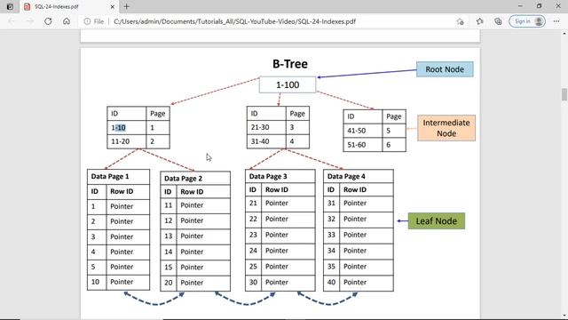568x320 pixels.
Task: Click the 11-20 ID cell
Action: pyautogui.click(x=126, y=141)
